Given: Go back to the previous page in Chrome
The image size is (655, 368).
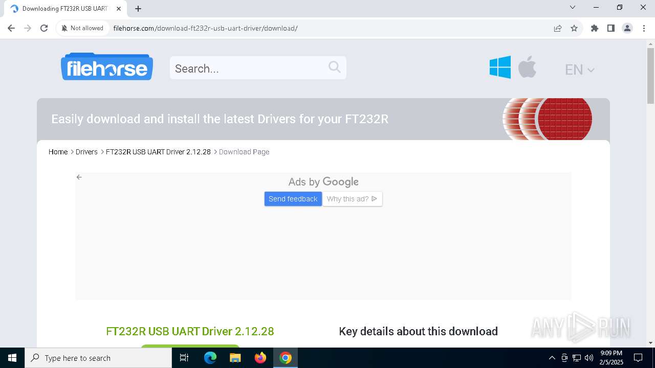Looking at the screenshot, I should pos(11,28).
